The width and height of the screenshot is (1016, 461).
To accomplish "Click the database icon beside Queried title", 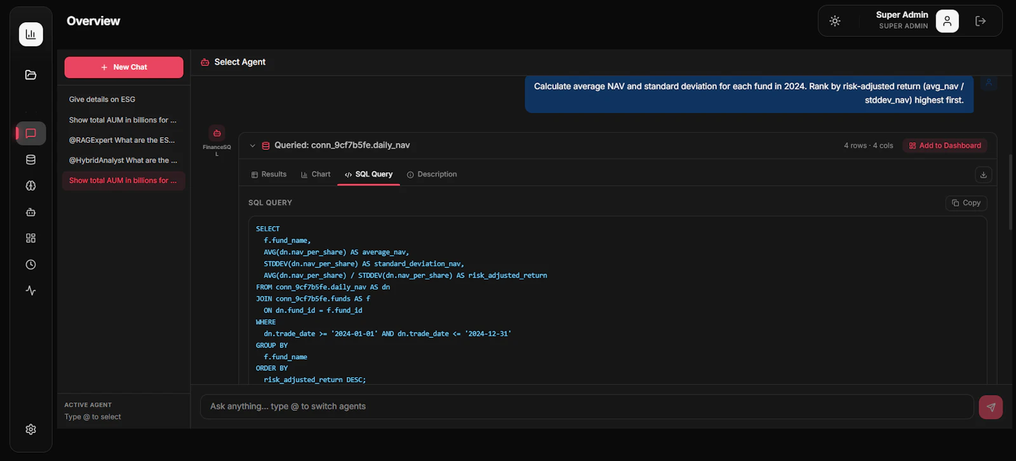I will pyautogui.click(x=266, y=145).
